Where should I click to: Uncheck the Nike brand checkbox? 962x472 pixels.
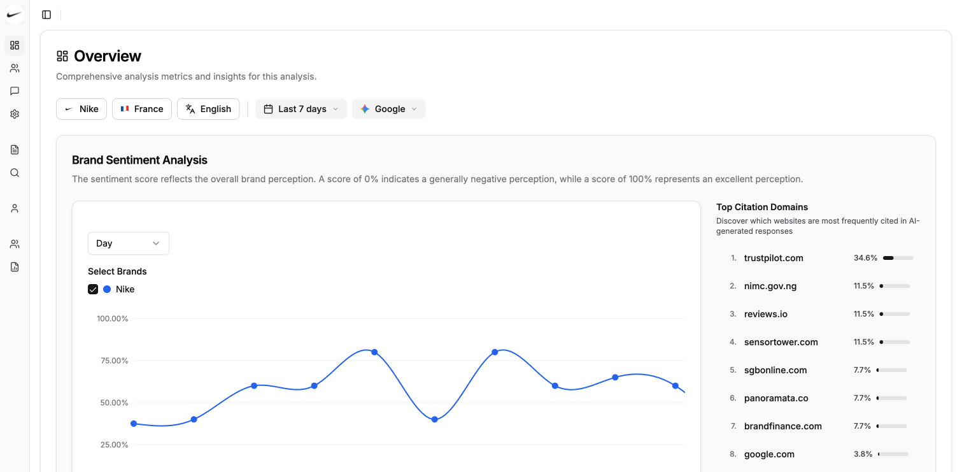(93, 289)
